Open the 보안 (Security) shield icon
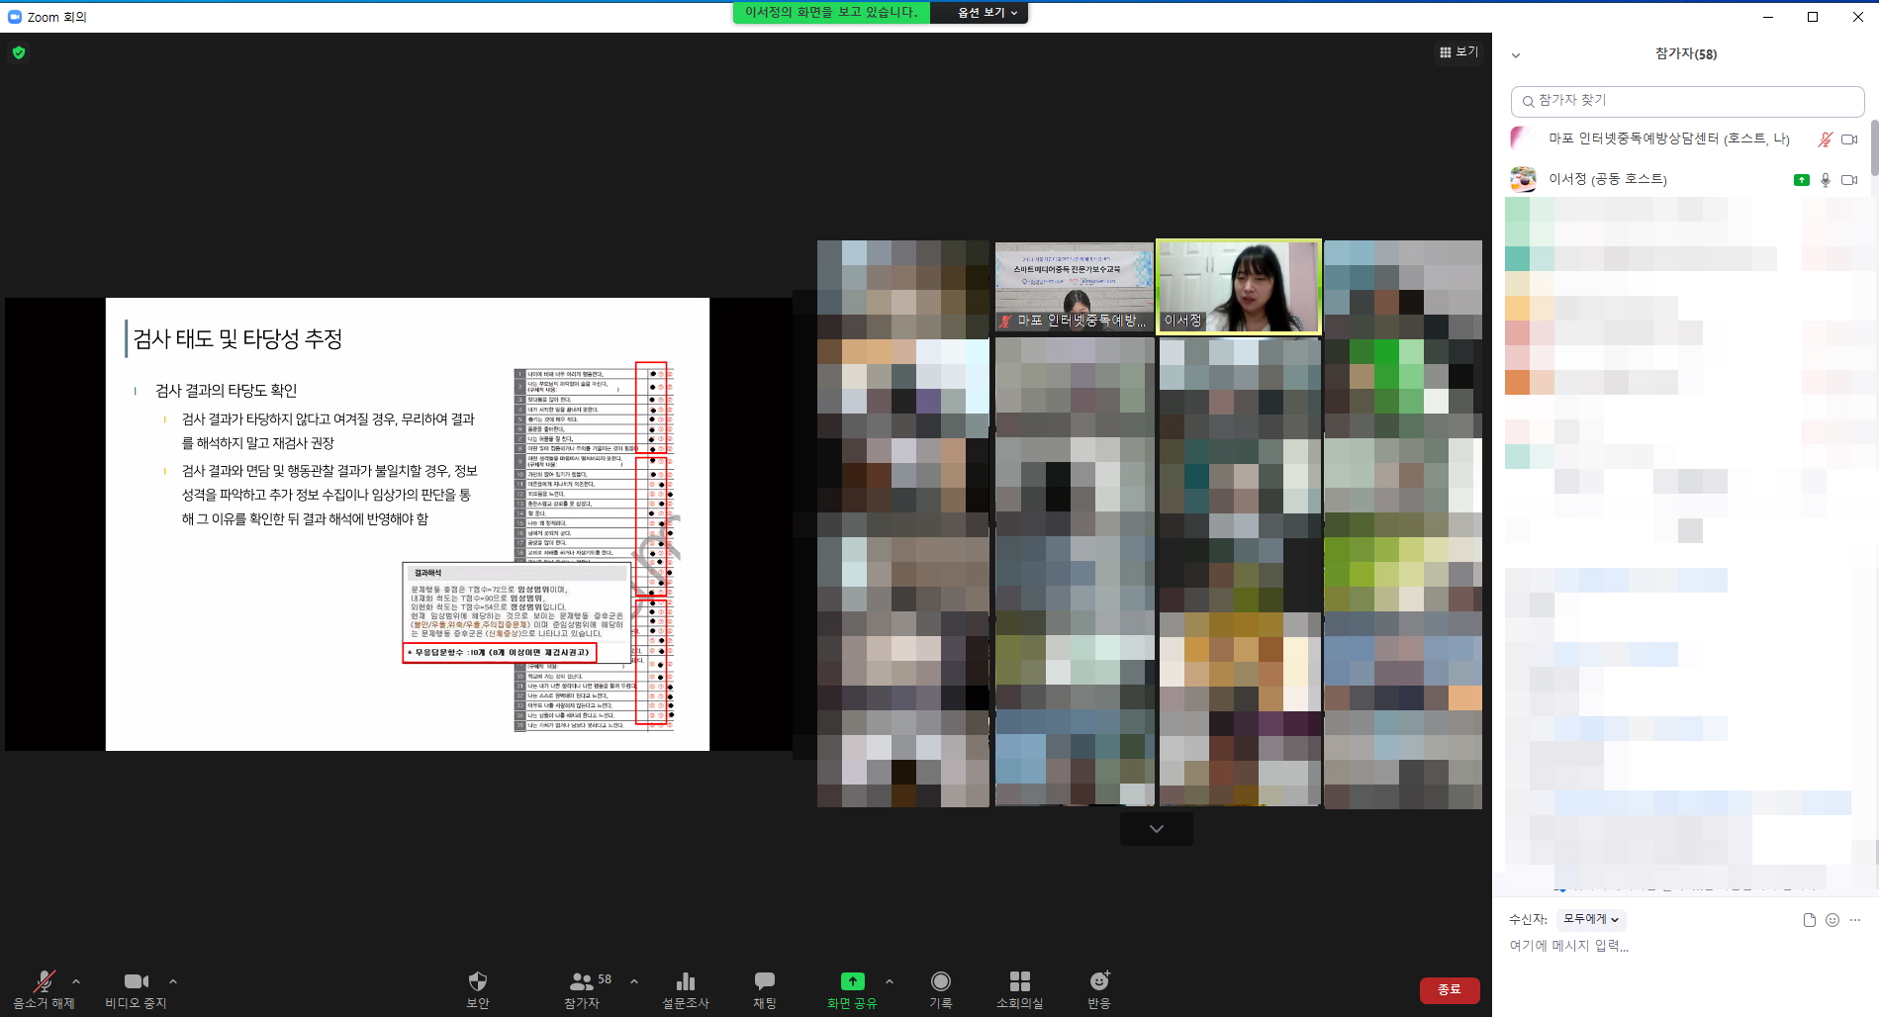This screenshot has width=1879, height=1017. click(x=477, y=981)
